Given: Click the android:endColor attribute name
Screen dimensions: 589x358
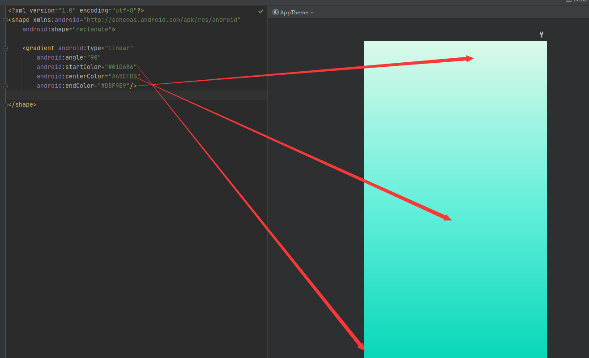Looking at the screenshot, I should tap(65, 86).
